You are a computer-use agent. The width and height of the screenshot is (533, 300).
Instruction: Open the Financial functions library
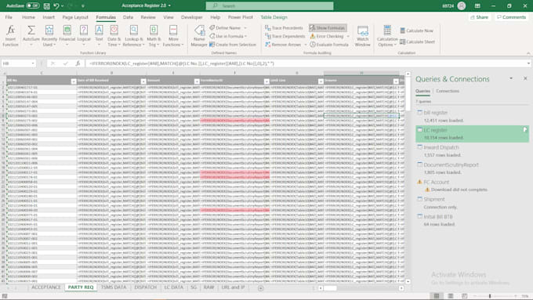coord(67,36)
